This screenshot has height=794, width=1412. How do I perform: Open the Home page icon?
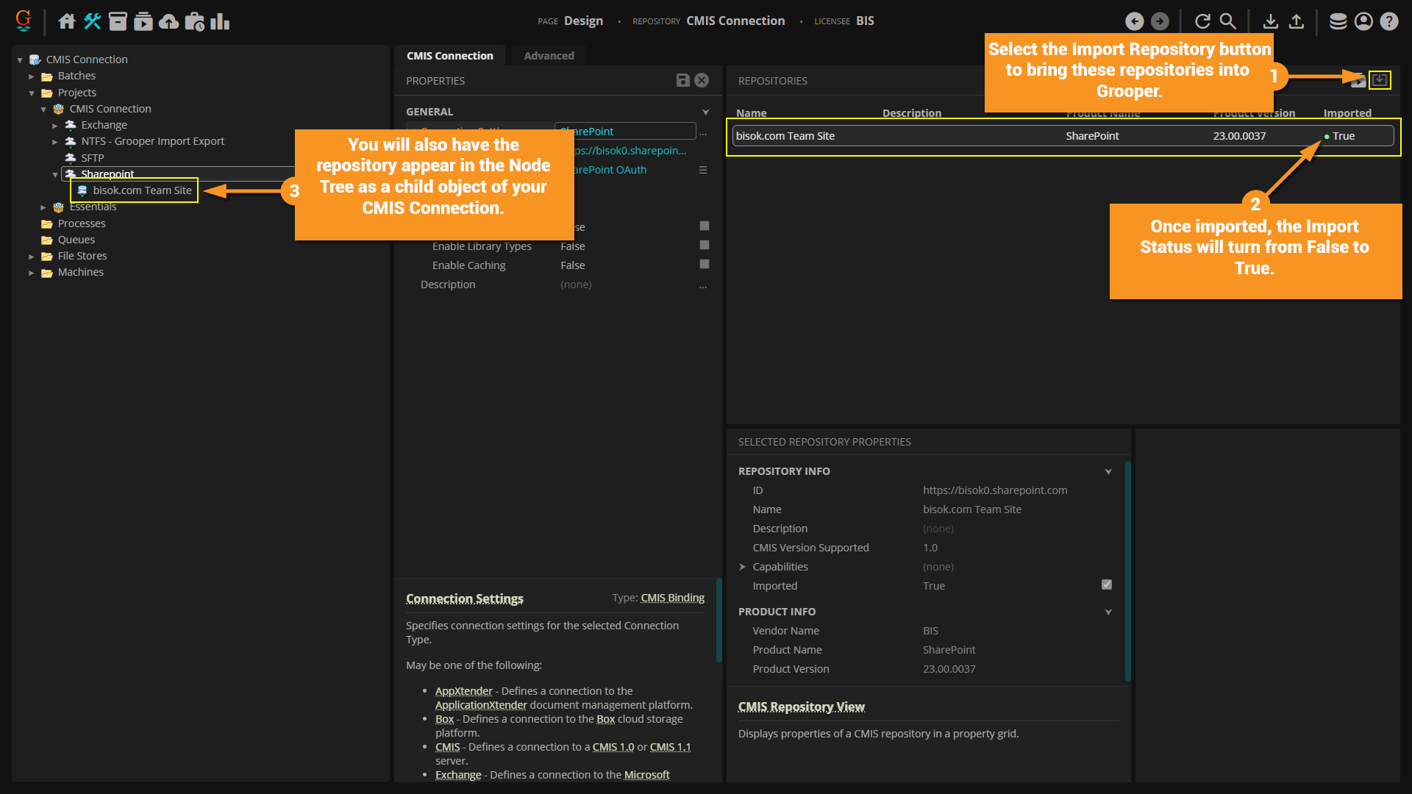pyautogui.click(x=67, y=21)
